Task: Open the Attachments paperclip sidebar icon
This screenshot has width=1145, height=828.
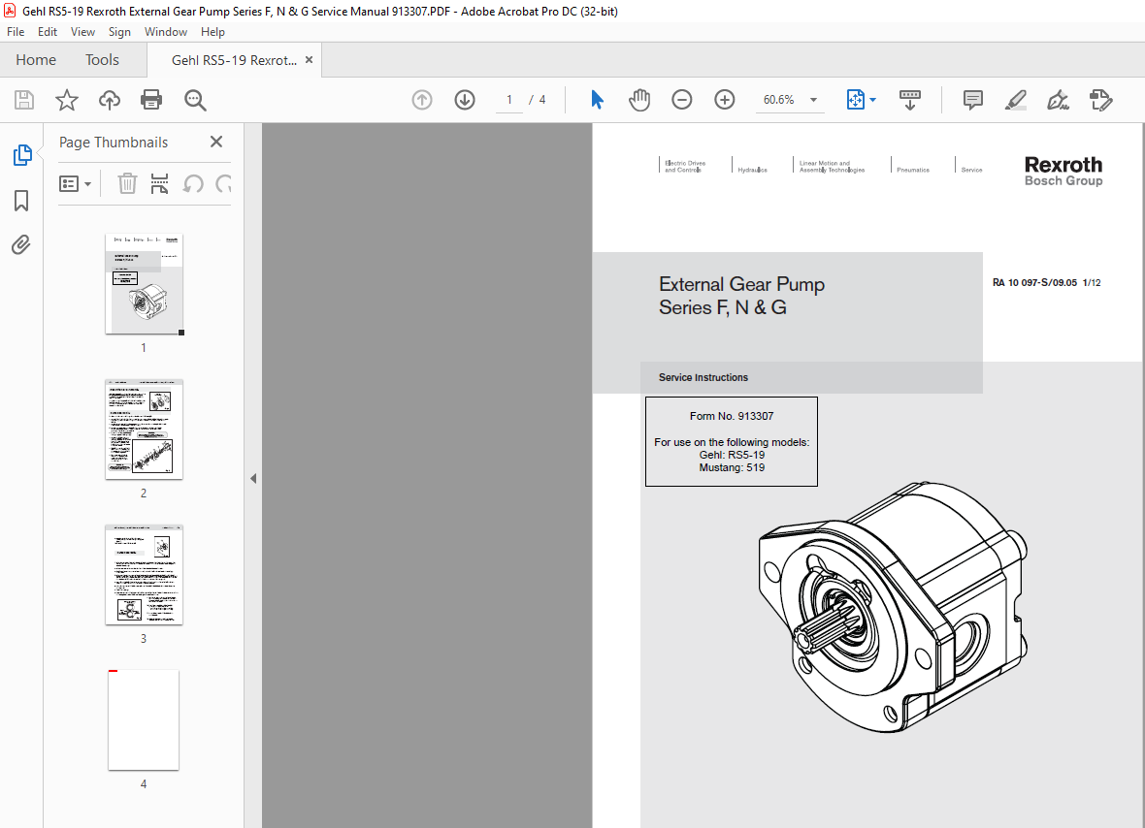Action: click(21, 244)
